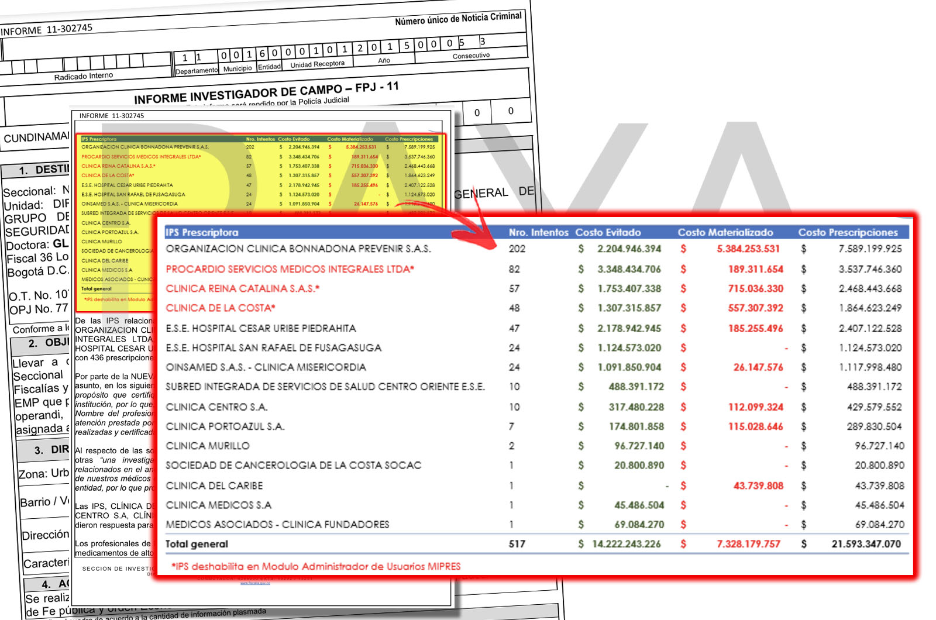Select '429.579.552' in enlarged table
Image resolution: width=936 pixels, height=620 pixels.
(x=875, y=407)
